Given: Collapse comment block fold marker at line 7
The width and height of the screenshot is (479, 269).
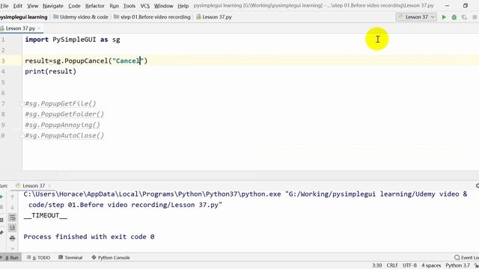Looking at the screenshot, I should (22, 104).
